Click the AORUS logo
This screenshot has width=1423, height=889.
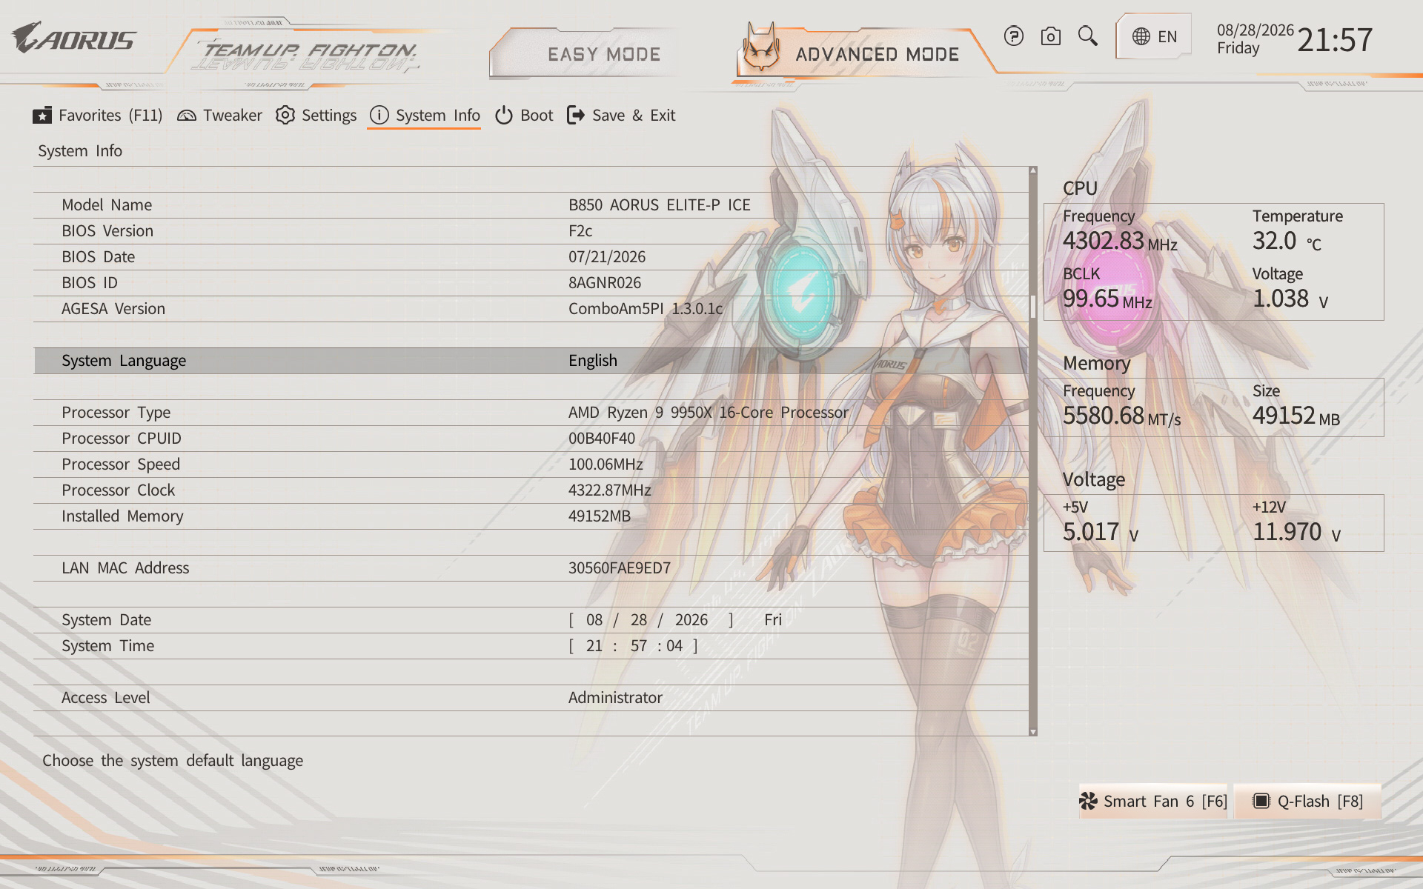[74, 38]
